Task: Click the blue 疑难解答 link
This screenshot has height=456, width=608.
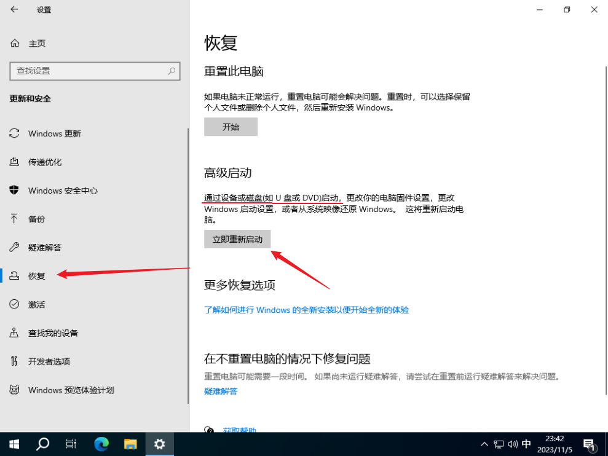Action: click(221, 391)
